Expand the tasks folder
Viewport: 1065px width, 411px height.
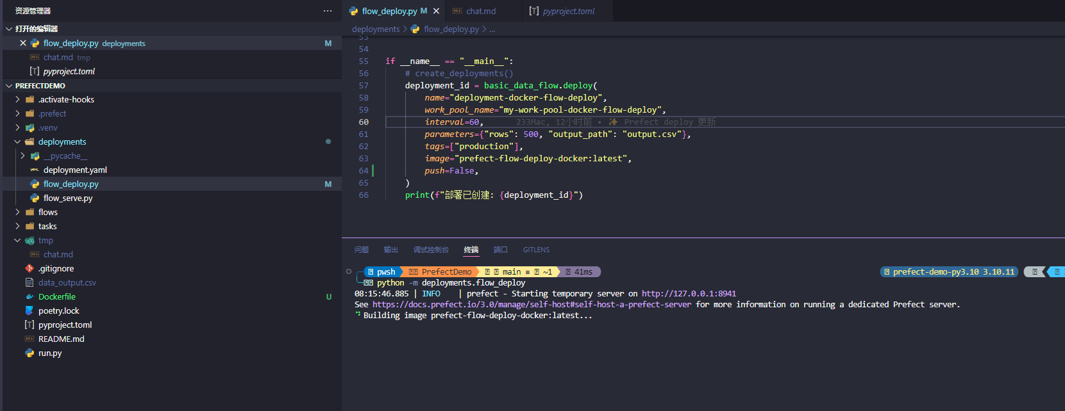17,226
